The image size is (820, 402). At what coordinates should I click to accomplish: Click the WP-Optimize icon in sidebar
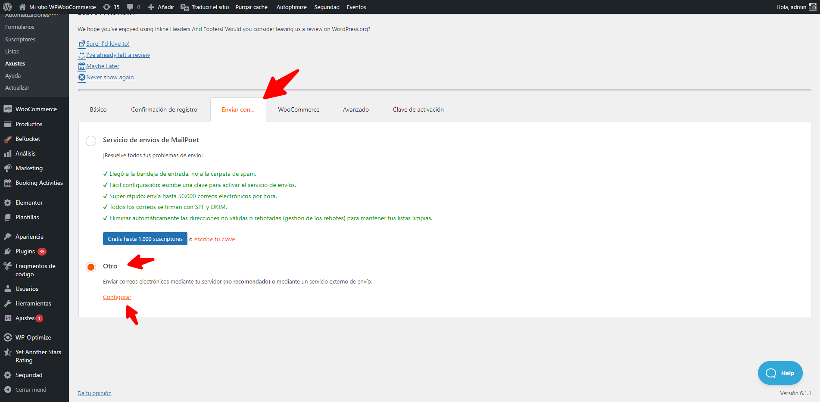[8, 337]
